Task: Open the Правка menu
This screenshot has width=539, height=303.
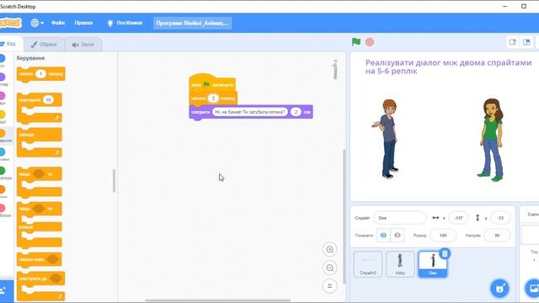Action: (83, 23)
